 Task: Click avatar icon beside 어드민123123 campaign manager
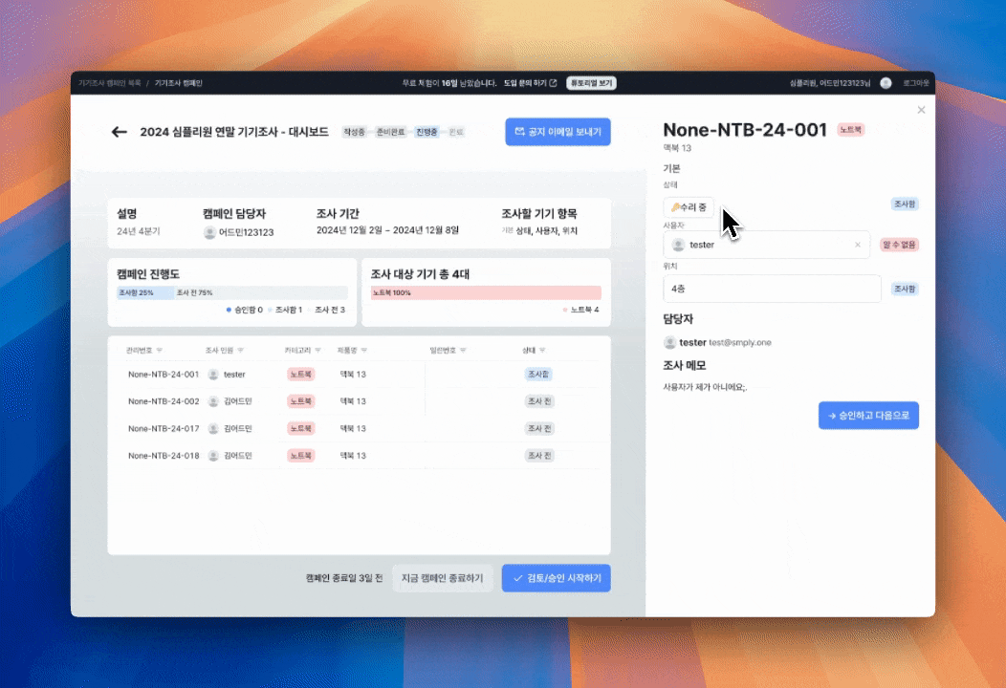[209, 232]
